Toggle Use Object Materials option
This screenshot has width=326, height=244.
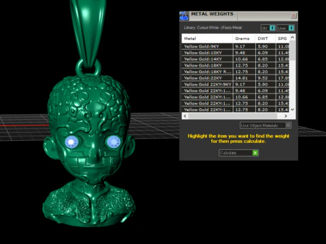click(266, 125)
